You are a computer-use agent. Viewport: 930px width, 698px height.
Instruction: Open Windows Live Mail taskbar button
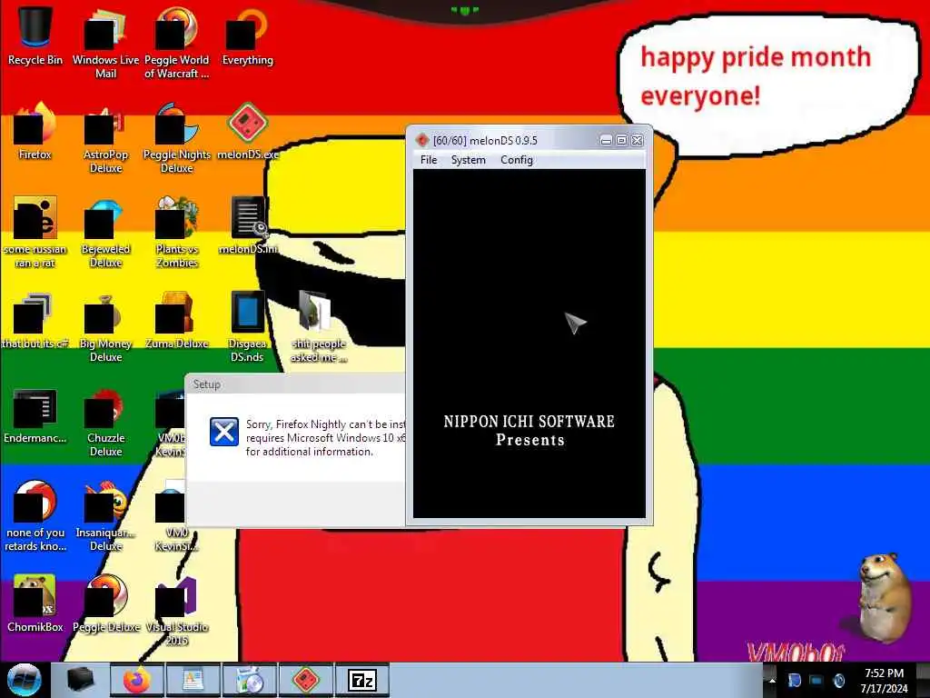(x=193, y=680)
